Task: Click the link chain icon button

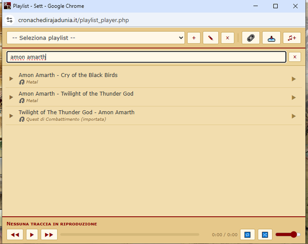Action: 251,37
